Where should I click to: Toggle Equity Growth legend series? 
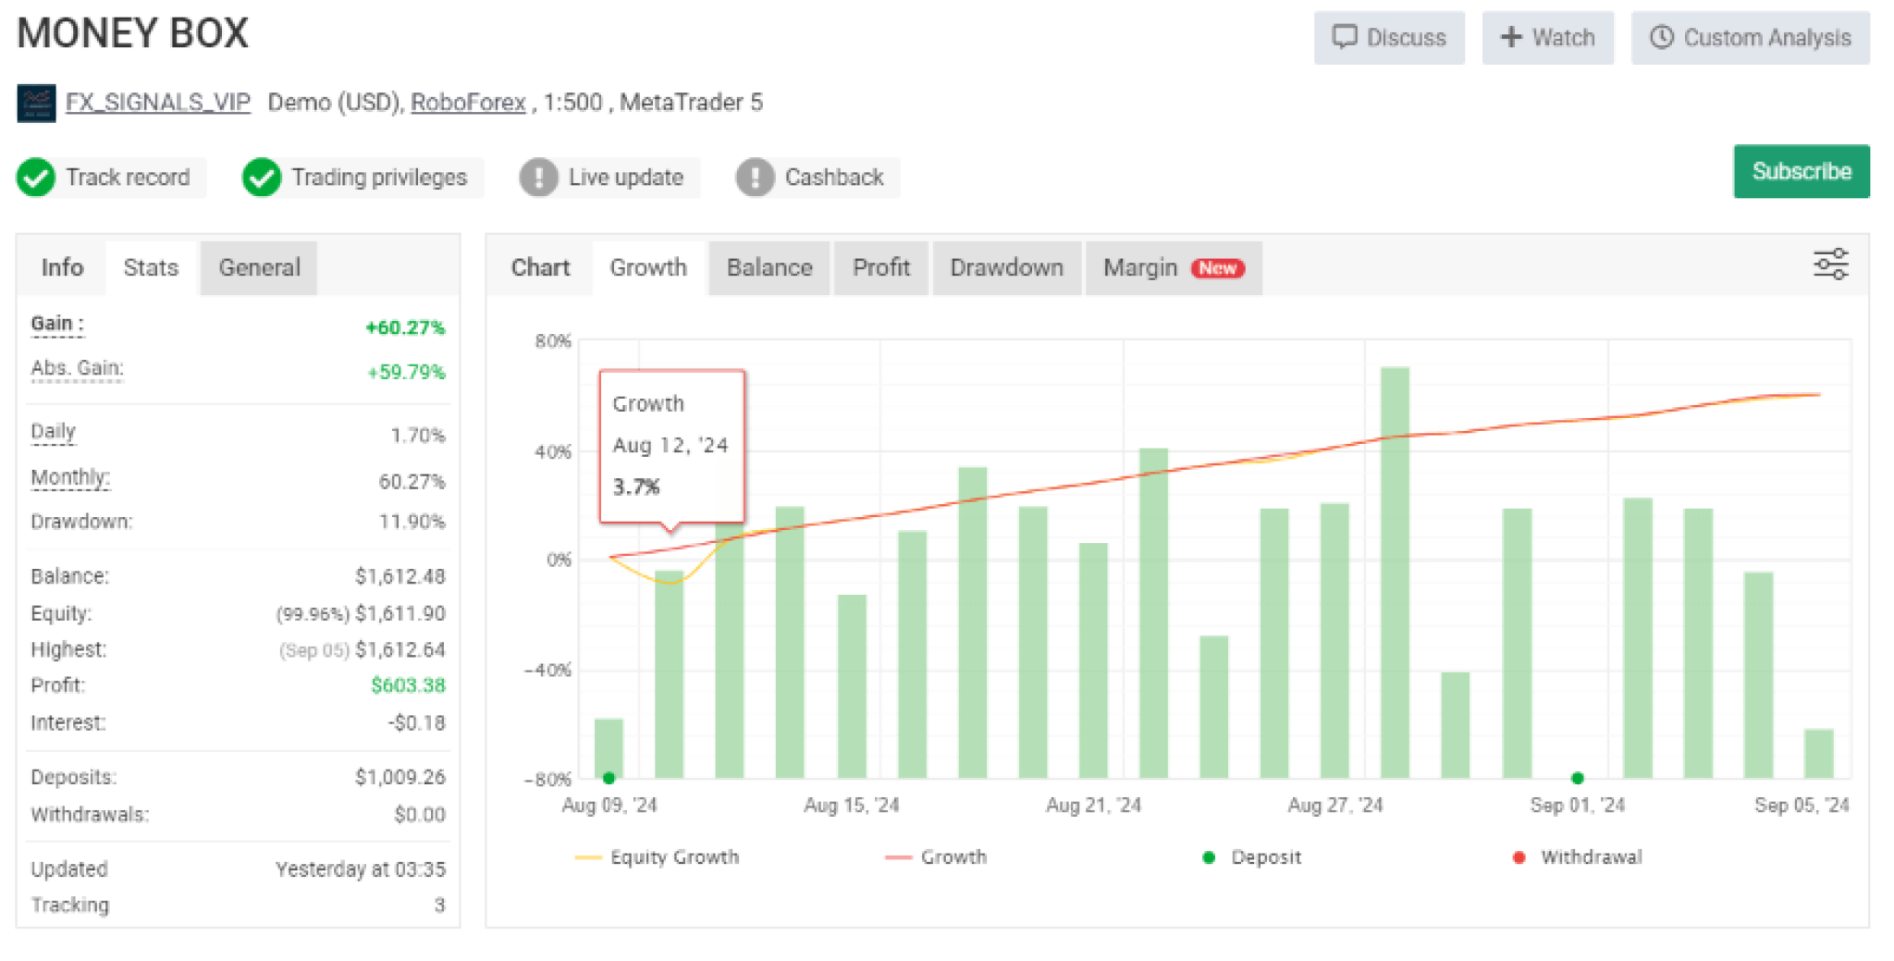tap(657, 857)
